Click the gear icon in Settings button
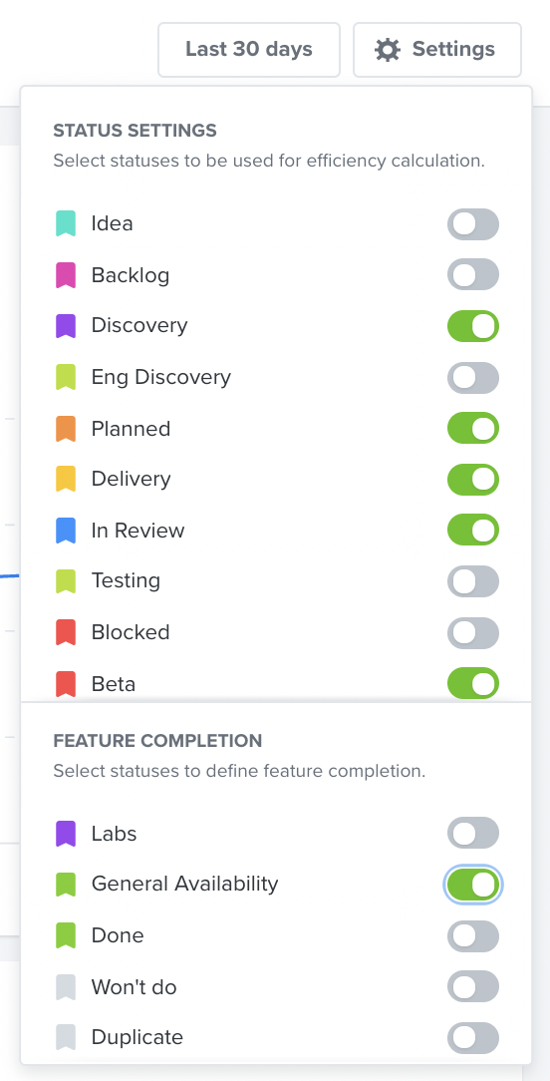 click(x=388, y=50)
